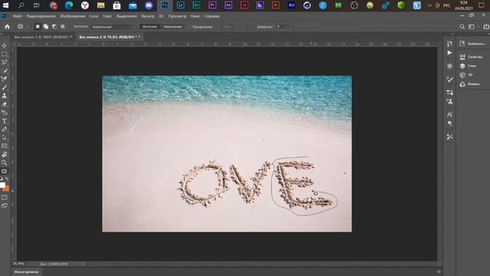
Task: Click the zoom percentage field in status bar
Action: coord(18,264)
